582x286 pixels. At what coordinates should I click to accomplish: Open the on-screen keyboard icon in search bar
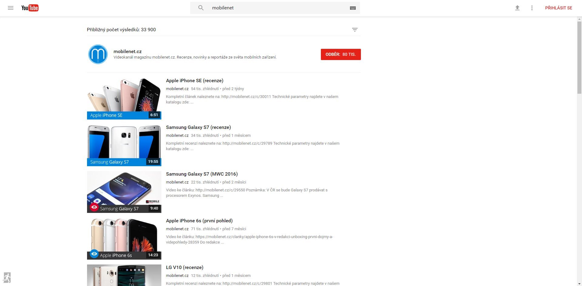pyautogui.click(x=352, y=8)
